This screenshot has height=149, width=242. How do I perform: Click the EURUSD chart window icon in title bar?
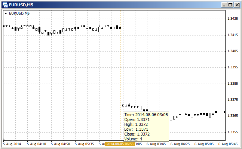point(5,5)
